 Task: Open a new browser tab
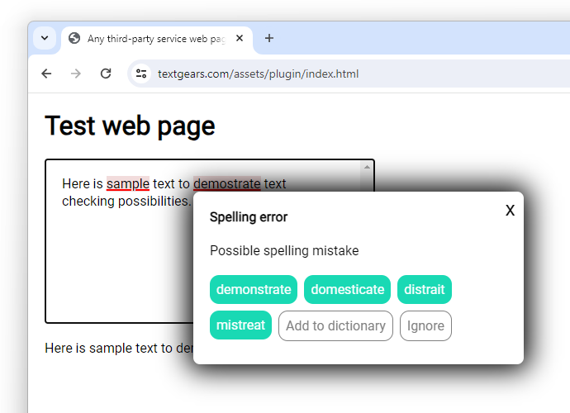click(x=269, y=38)
